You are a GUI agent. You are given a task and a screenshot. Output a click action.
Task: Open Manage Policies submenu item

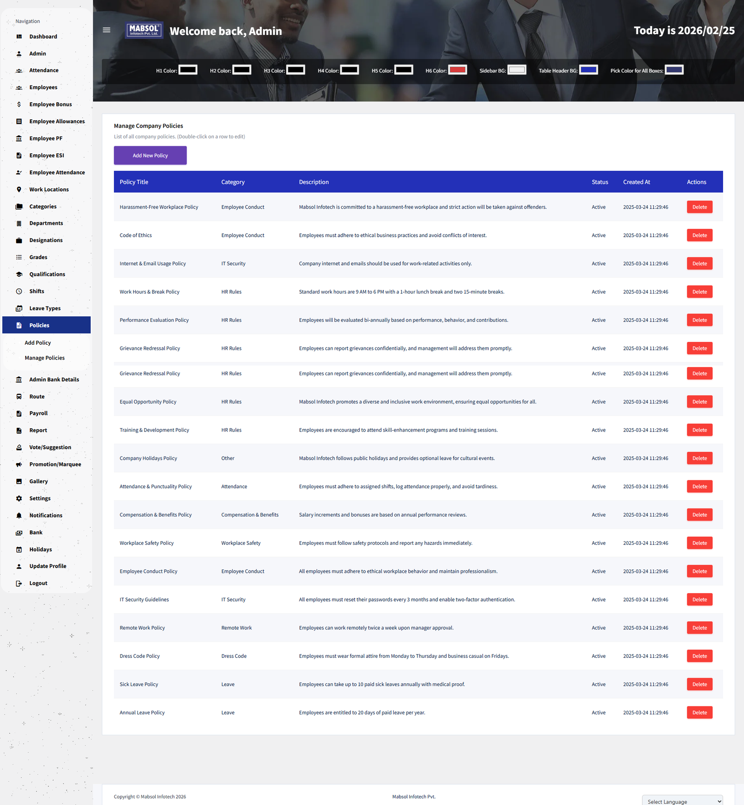45,358
